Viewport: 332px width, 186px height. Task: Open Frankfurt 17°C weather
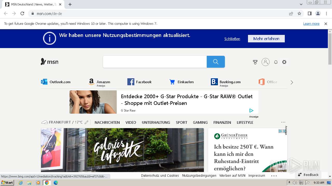click(x=62, y=122)
